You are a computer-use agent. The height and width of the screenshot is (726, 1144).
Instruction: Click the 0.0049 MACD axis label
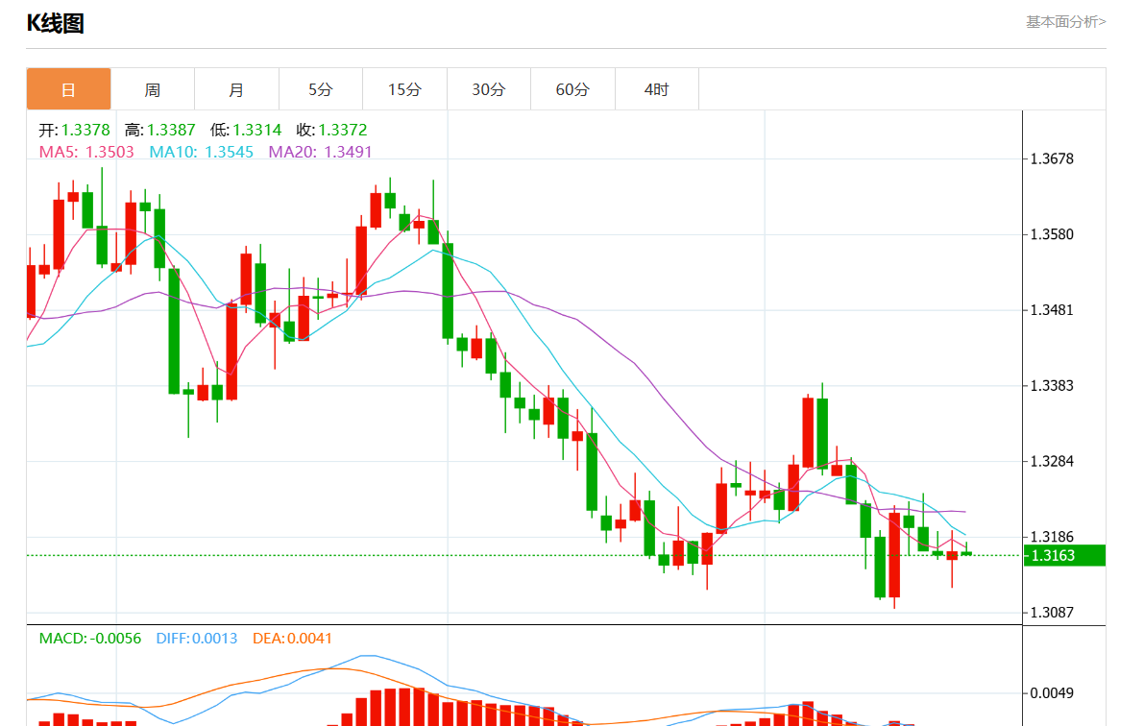pos(1052,693)
